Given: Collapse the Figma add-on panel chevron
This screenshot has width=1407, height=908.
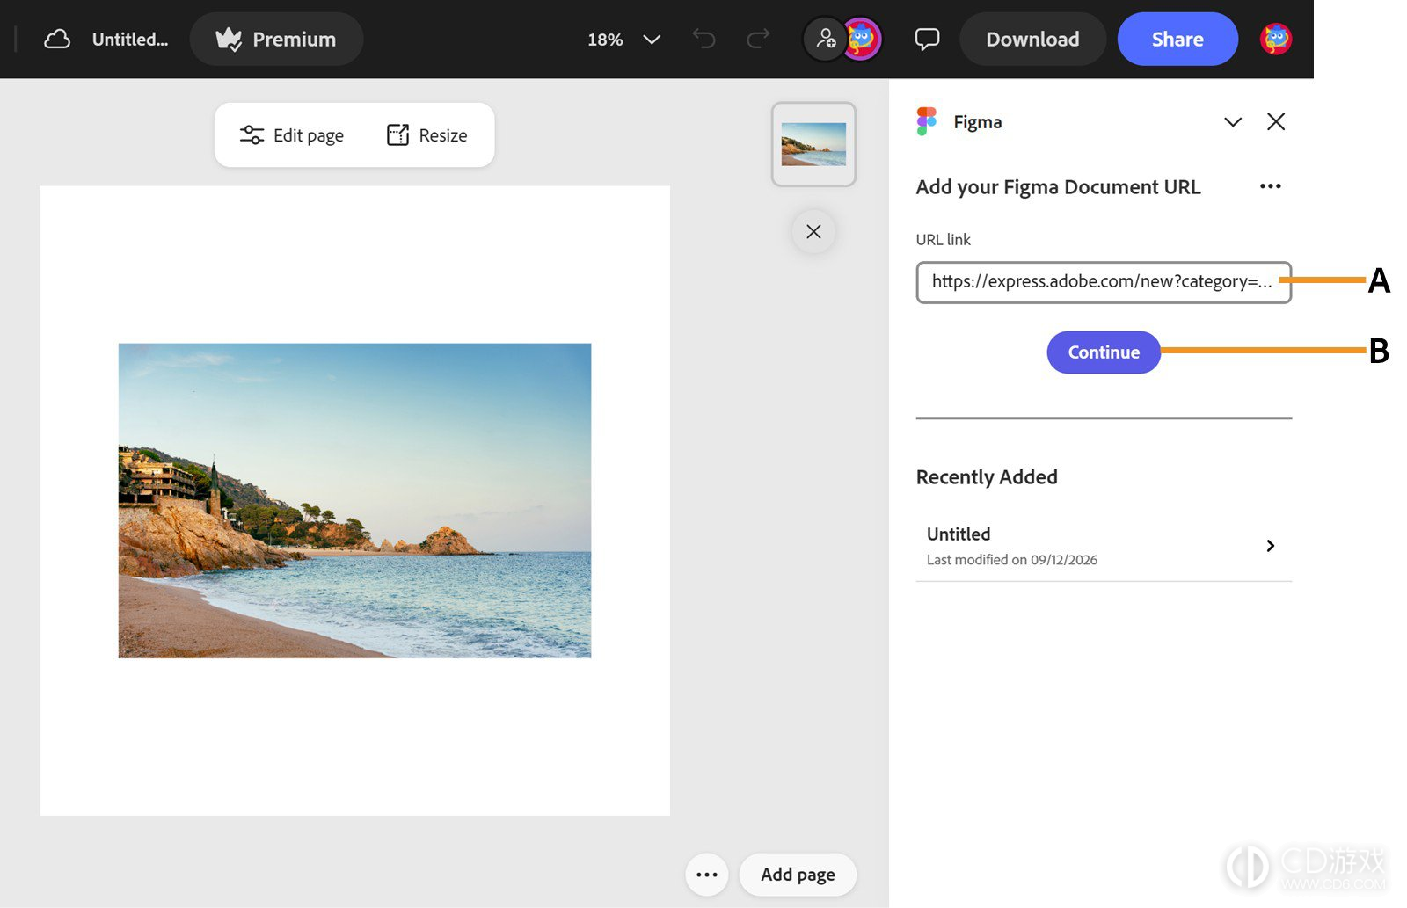Looking at the screenshot, I should click(1233, 122).
